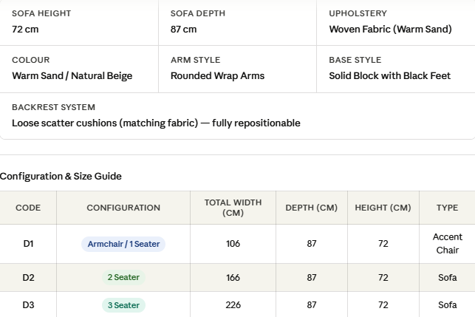Click the Armchair / 1 Seater badge
The image size is (475, 317).
point(123,244)
